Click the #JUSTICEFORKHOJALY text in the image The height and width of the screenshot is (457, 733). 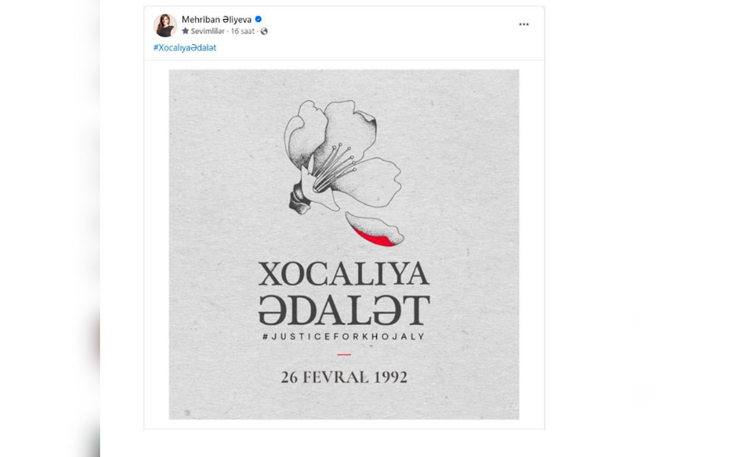[344, 337]
